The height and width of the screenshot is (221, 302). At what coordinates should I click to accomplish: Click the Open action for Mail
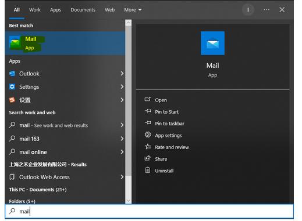click(x=161, y=100)
